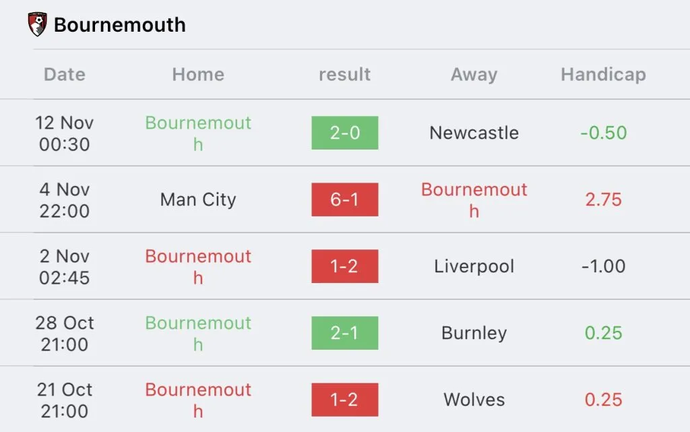Click the 2.75 handicap value
This screenshot has height=432, width=690.
(603, 199)
